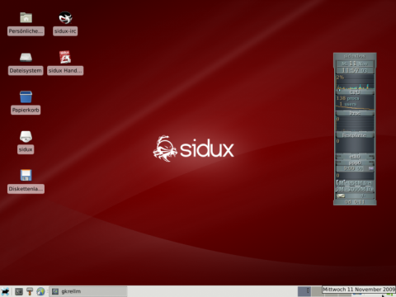Click the Festplatte disk chart in gkrellm
396x297 pixels.
pos(355,124)
